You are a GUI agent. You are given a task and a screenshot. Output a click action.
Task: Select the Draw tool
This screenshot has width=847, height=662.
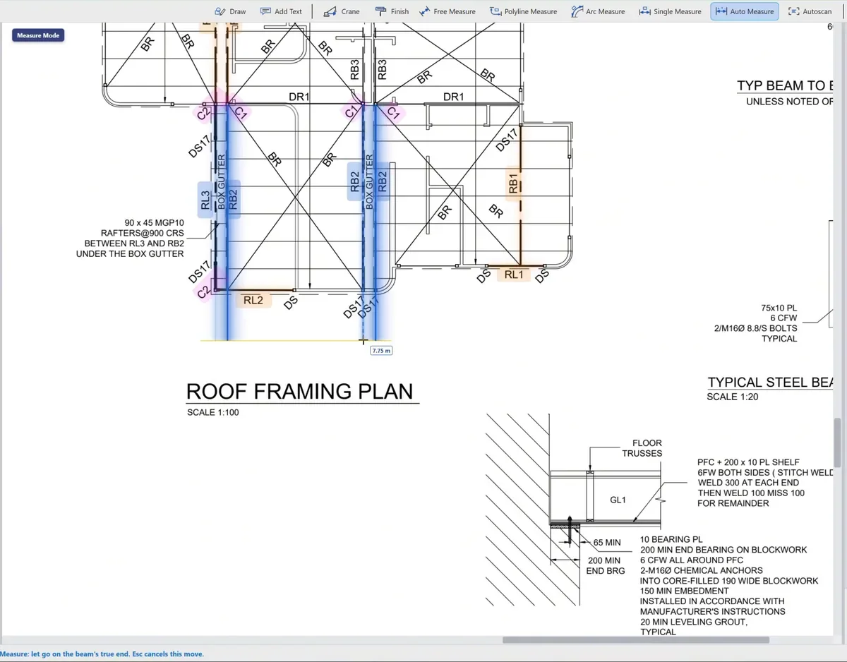[230, 11]
